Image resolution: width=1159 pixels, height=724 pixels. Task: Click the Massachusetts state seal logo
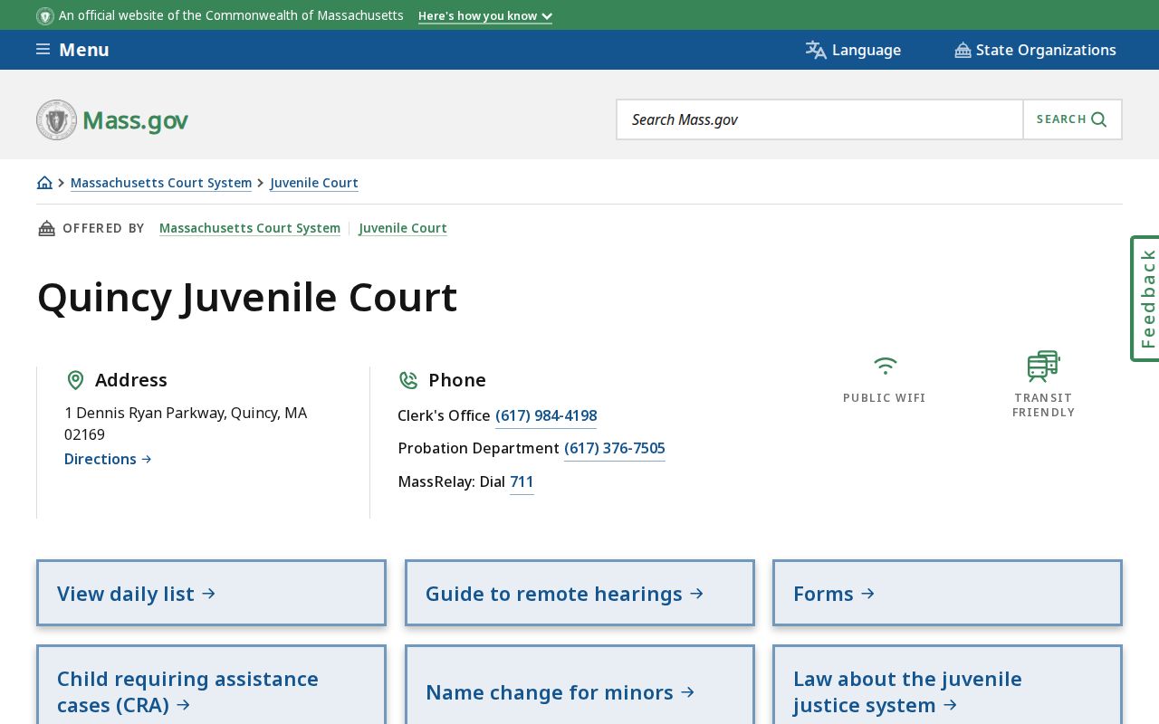coord(56,119)
